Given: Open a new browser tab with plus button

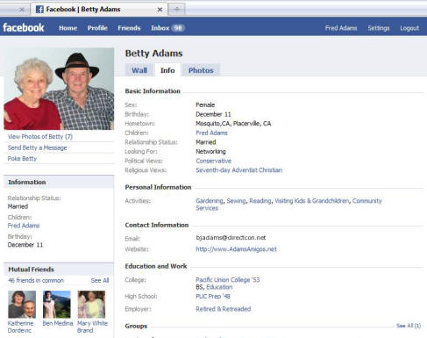Looking at the screenshot, I should [x=177, y=10].
